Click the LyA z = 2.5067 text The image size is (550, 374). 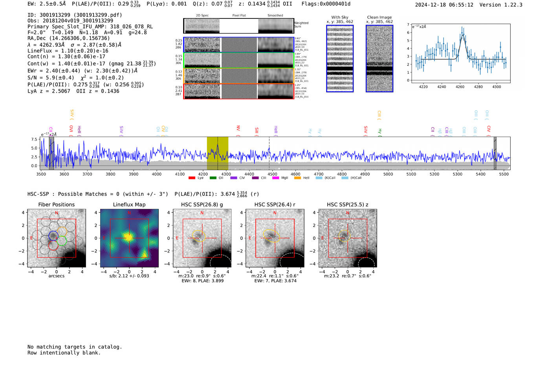point(49,91)
